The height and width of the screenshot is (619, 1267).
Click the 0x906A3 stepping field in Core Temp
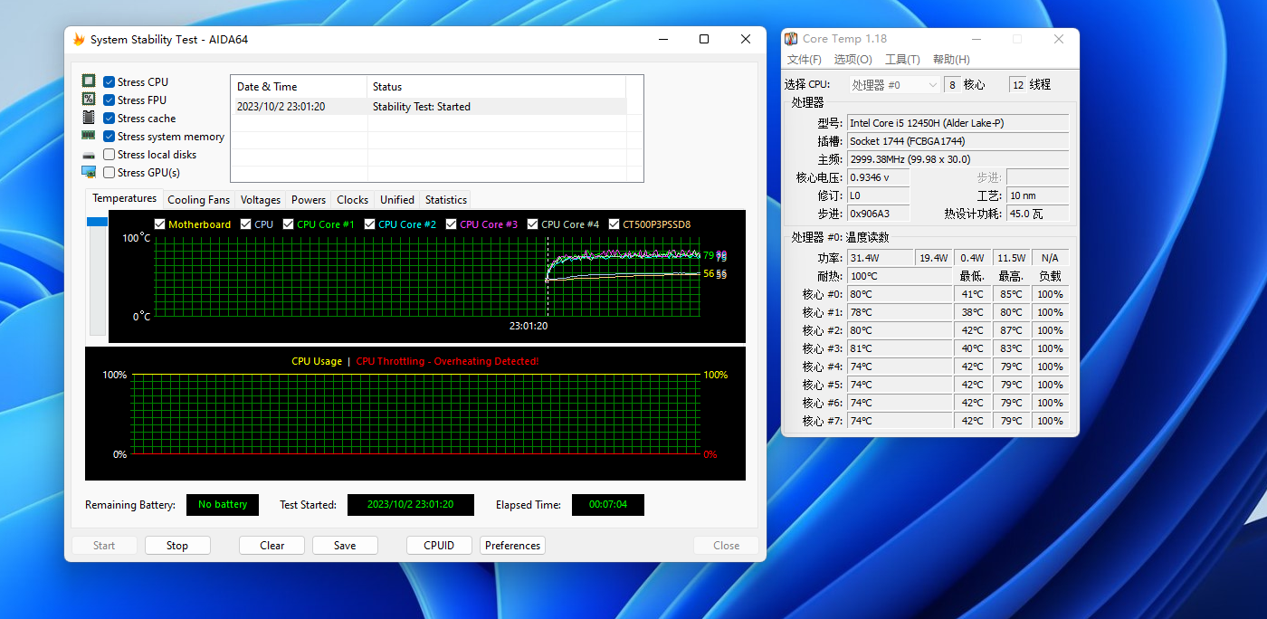[x=878, y=214]
